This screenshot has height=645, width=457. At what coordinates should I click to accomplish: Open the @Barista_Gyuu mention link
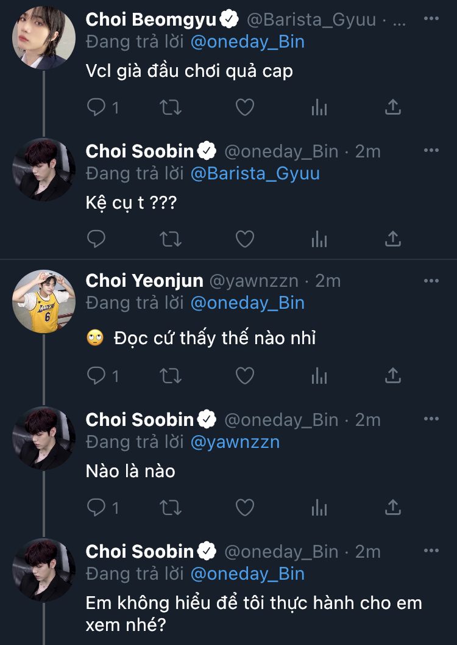tap(255, 173)
